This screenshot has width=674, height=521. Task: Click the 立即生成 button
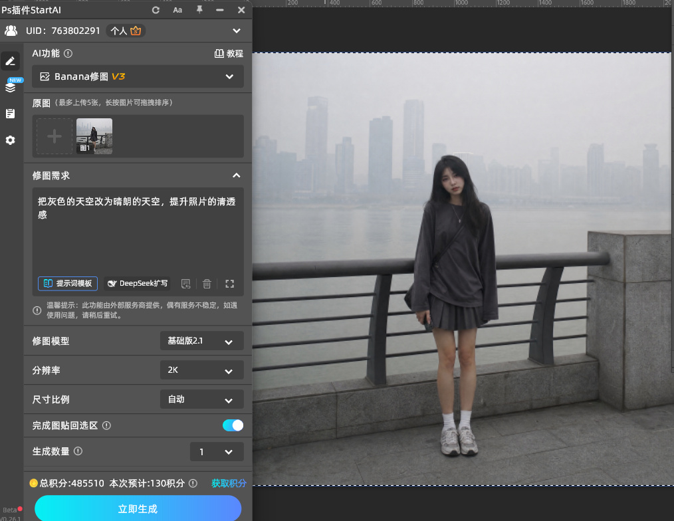point(138,508)
